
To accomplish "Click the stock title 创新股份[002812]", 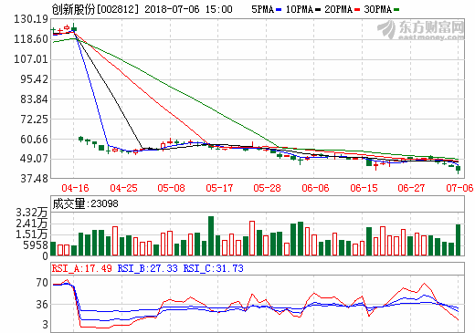I will coord(95,9).
